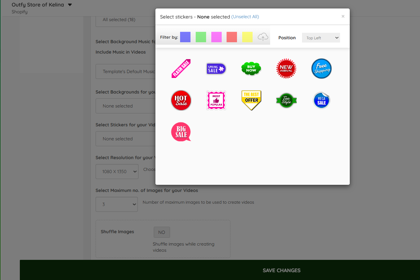Select the New Arrival sticker
Viewport: 420px width, 280px height.
(x=286, y=69)
